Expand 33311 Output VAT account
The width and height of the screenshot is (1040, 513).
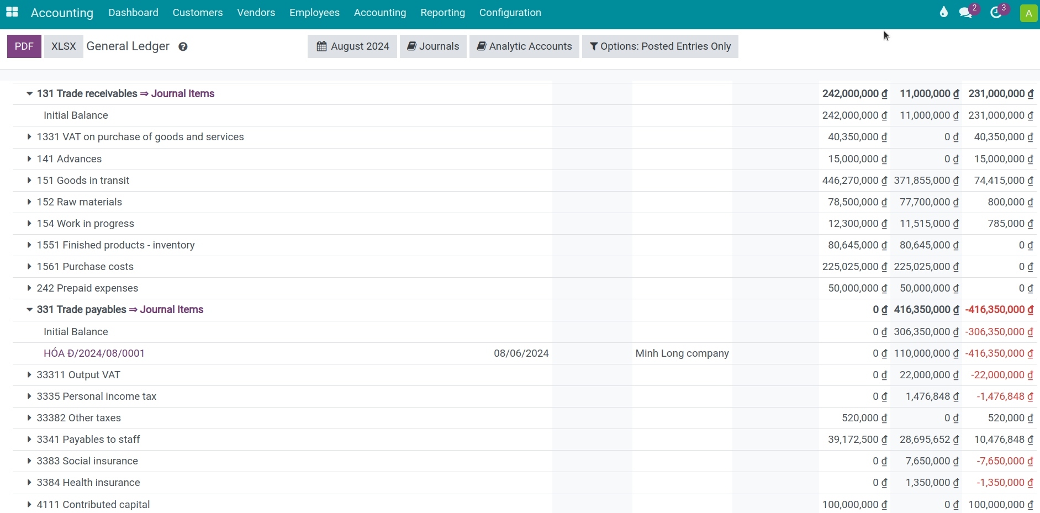[29, 375]
